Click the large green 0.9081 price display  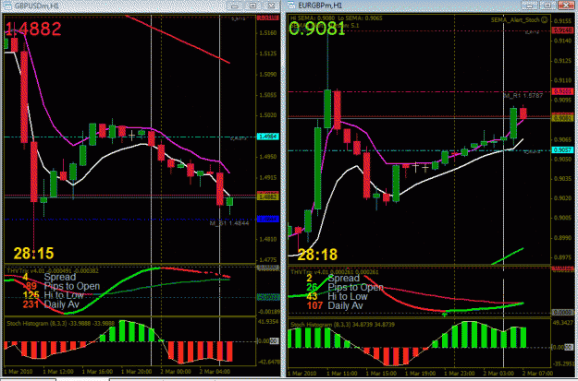tap(317, 29)
